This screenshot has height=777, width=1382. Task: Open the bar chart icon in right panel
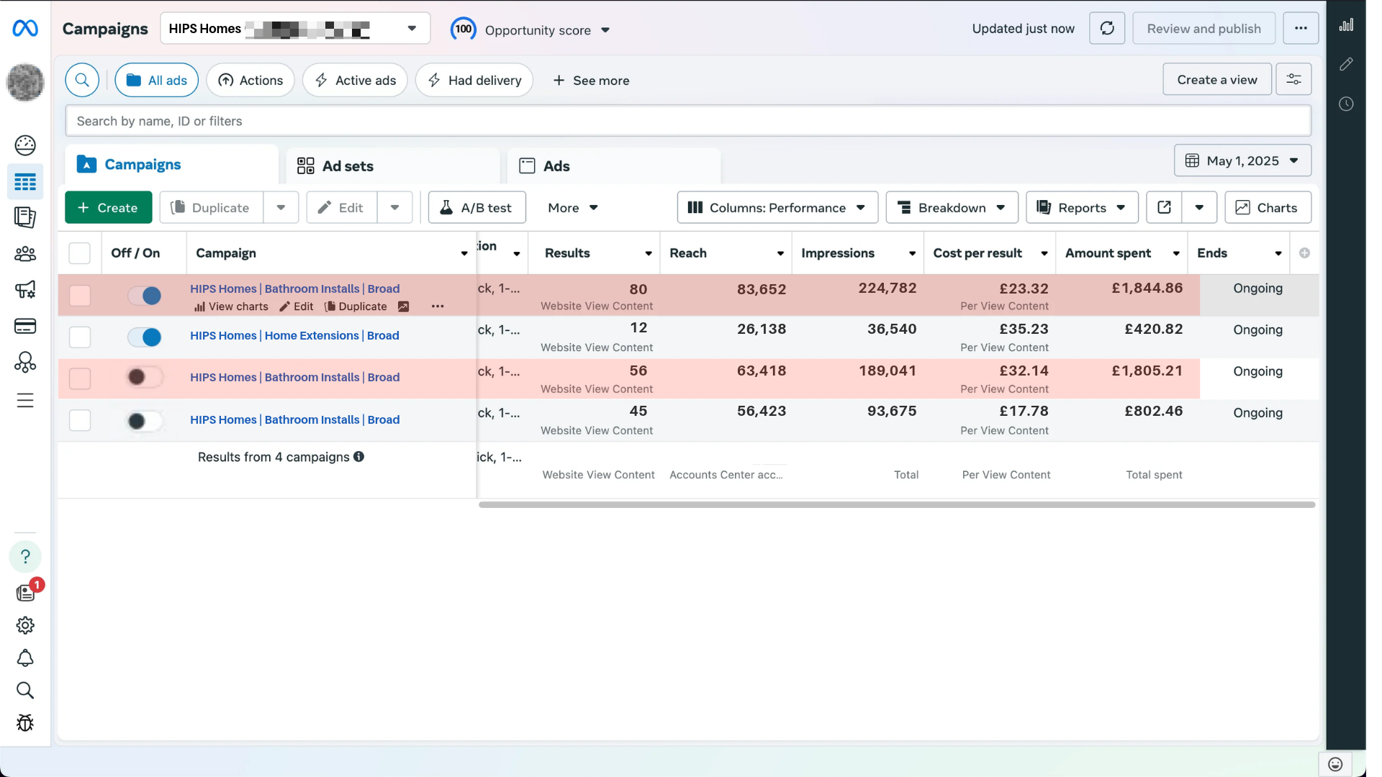[1346, 25]
